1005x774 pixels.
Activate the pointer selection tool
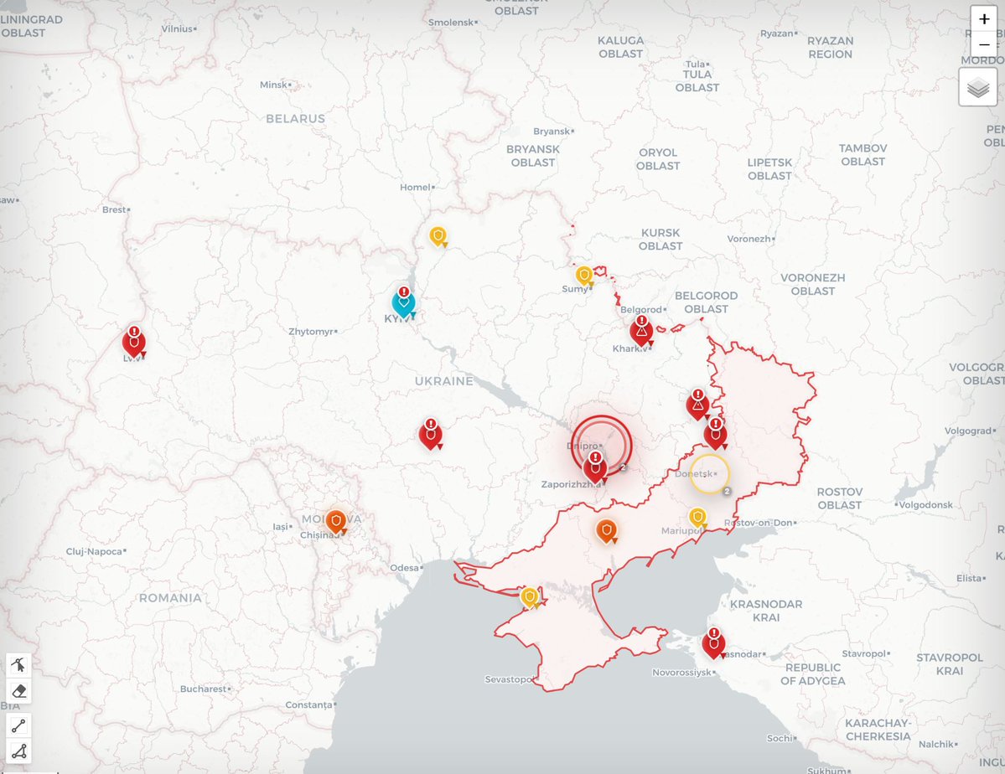(x=18, y=665)
